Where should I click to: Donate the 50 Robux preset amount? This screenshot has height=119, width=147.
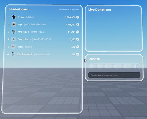(117, 66)
